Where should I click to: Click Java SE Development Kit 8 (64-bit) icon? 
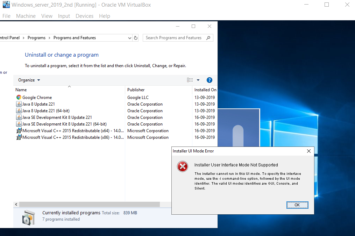point(19,124)
